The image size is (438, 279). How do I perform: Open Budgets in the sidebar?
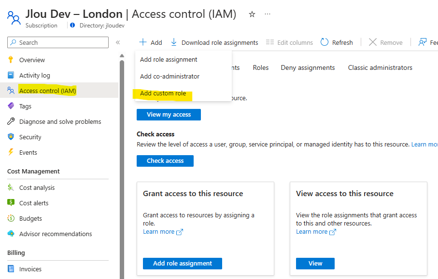30,218
